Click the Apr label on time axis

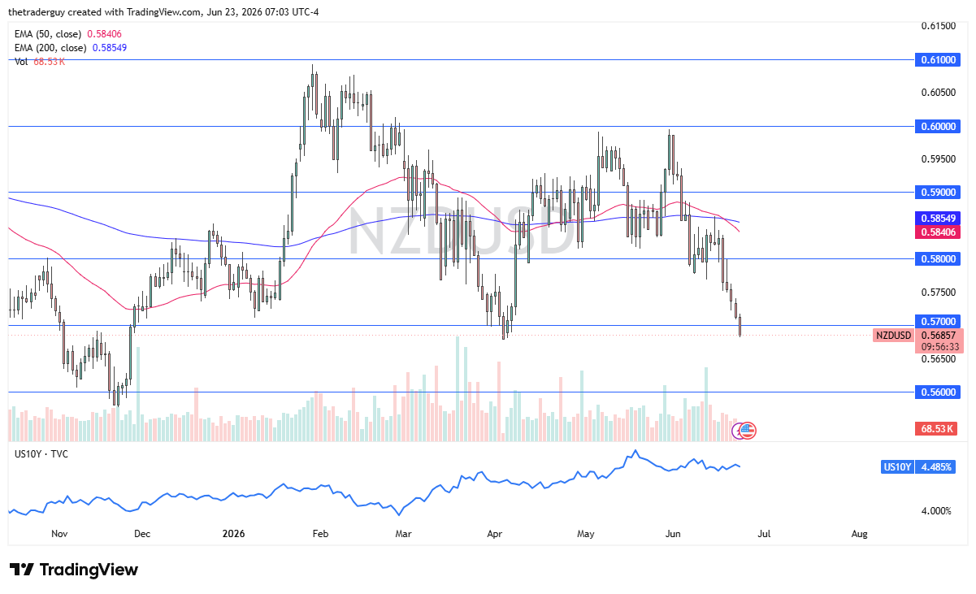click(494, 534)
